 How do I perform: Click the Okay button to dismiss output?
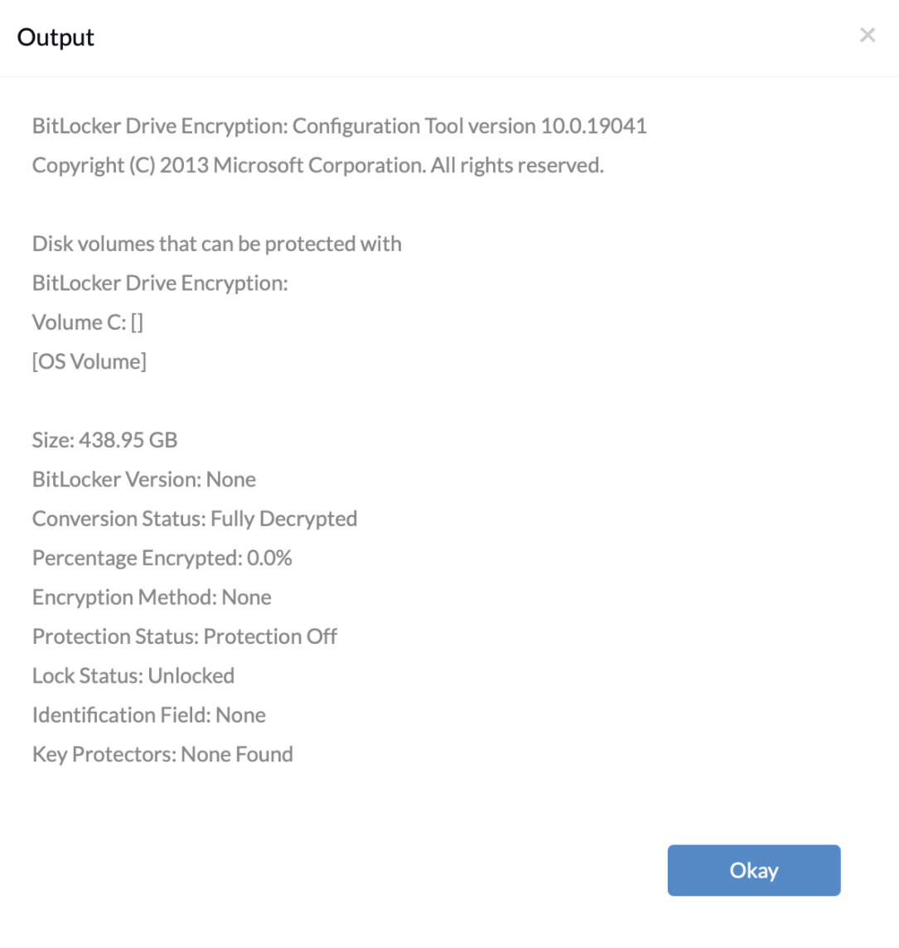(x=753, y=870)
